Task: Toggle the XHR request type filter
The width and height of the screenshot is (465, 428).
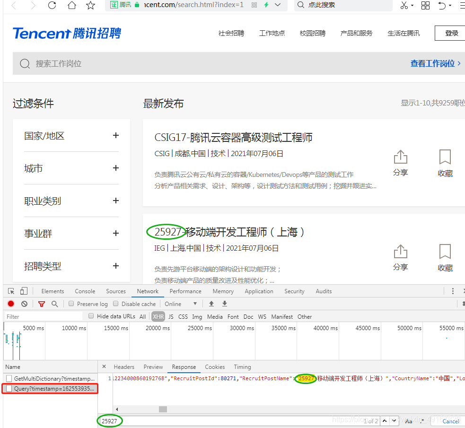Action: coord(158,316)
